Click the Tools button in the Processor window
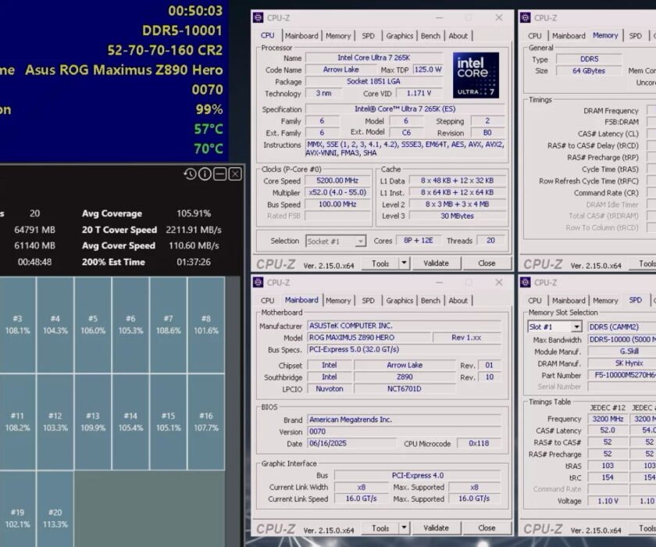656x547 pixels. (x=380, y=263)
